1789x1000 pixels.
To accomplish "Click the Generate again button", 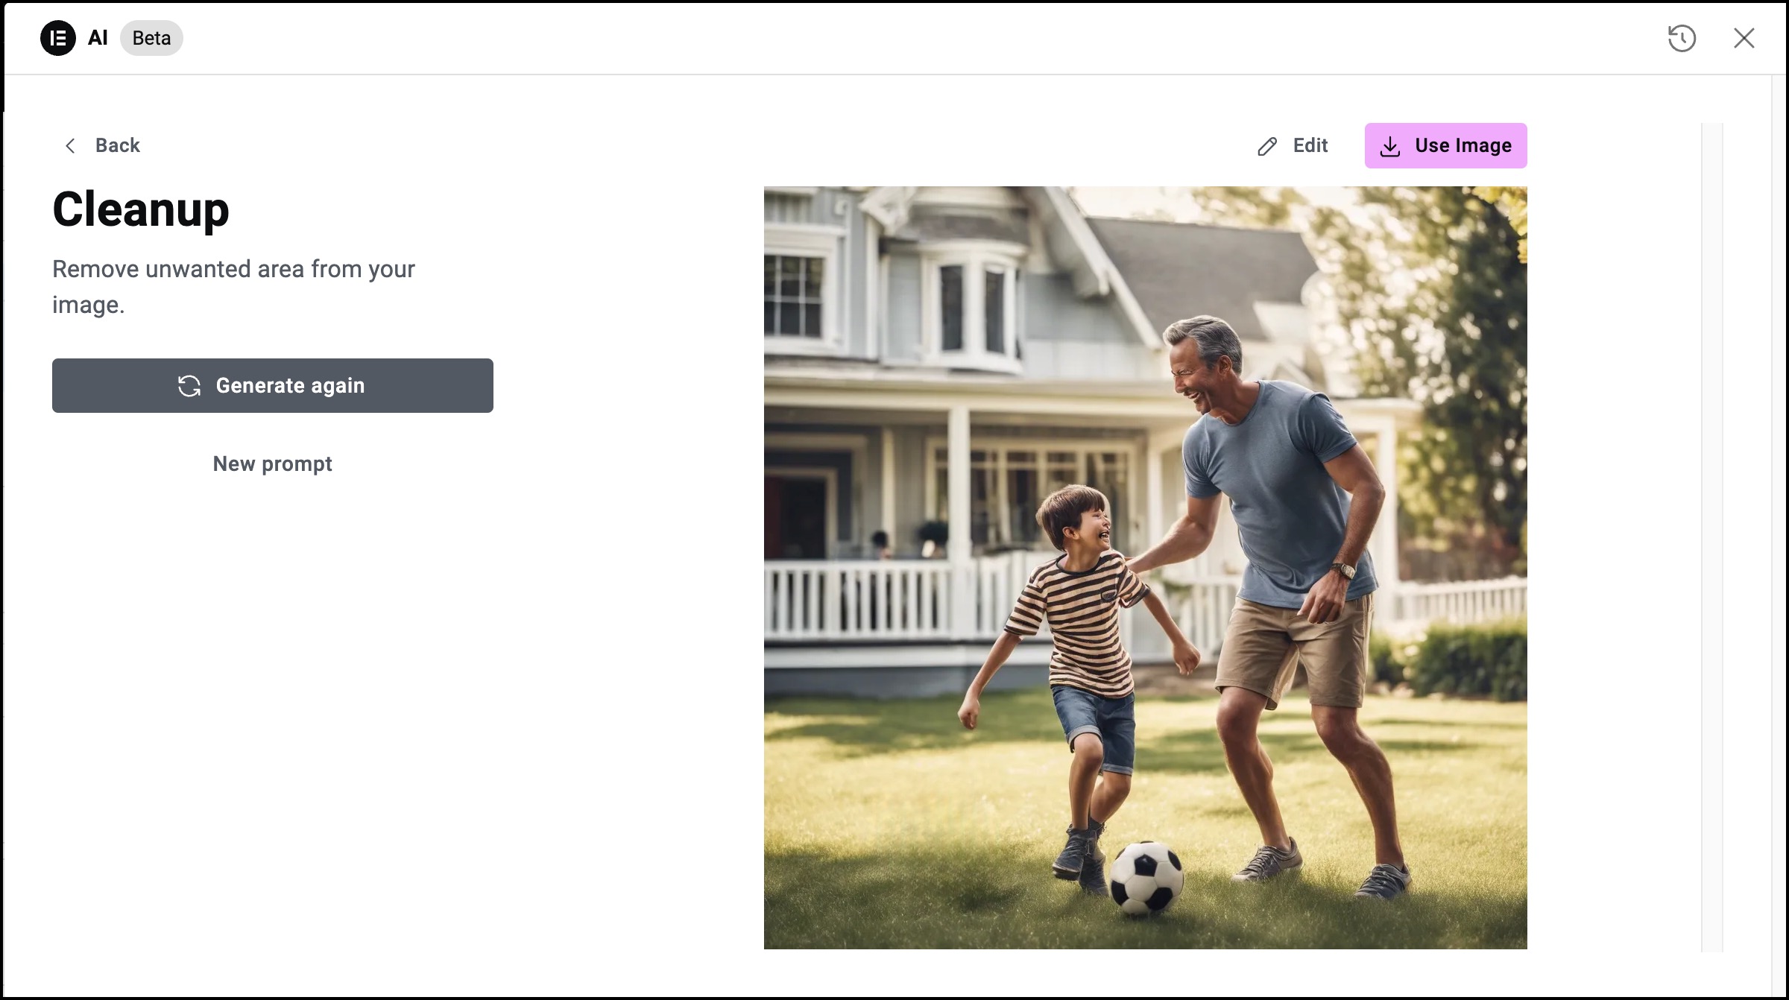I will pos(271,385).
